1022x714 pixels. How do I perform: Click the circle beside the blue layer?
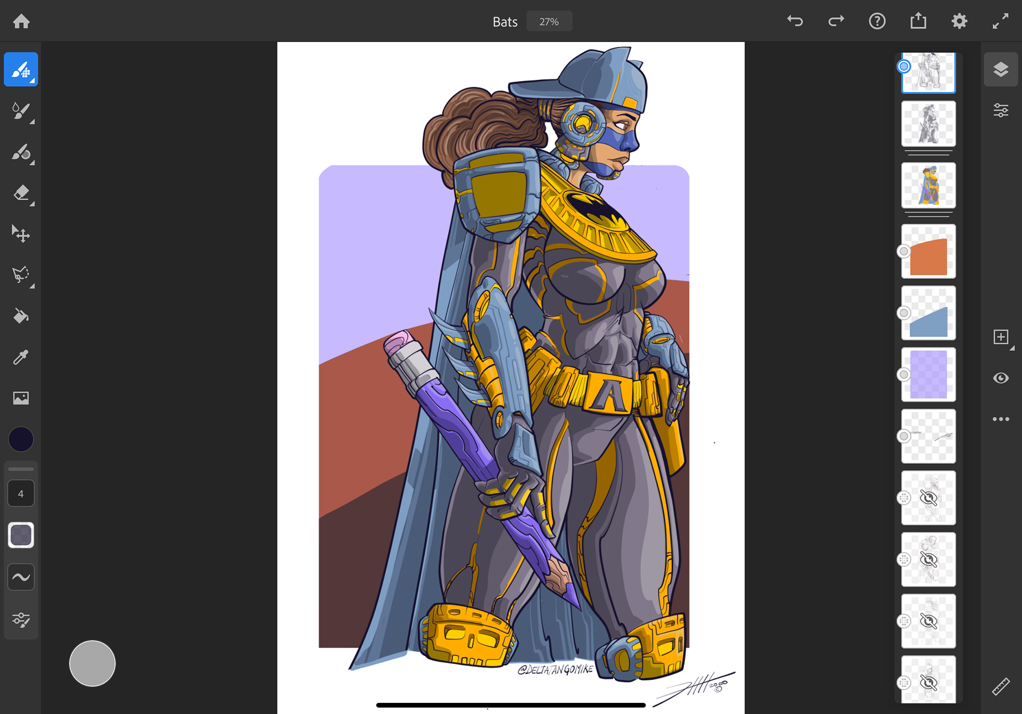[x=903, y=313]
